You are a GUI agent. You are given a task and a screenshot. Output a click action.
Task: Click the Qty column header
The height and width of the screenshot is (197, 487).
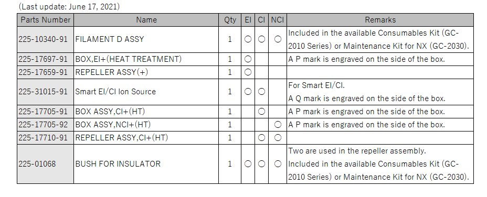click(x=230, y=20)
